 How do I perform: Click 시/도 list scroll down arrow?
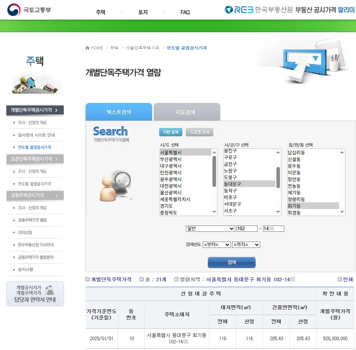coord(214,212)
